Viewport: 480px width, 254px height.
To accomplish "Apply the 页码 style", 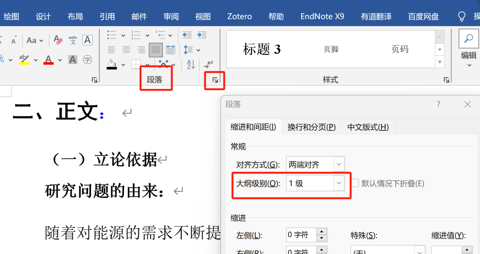I will (400, 49).
